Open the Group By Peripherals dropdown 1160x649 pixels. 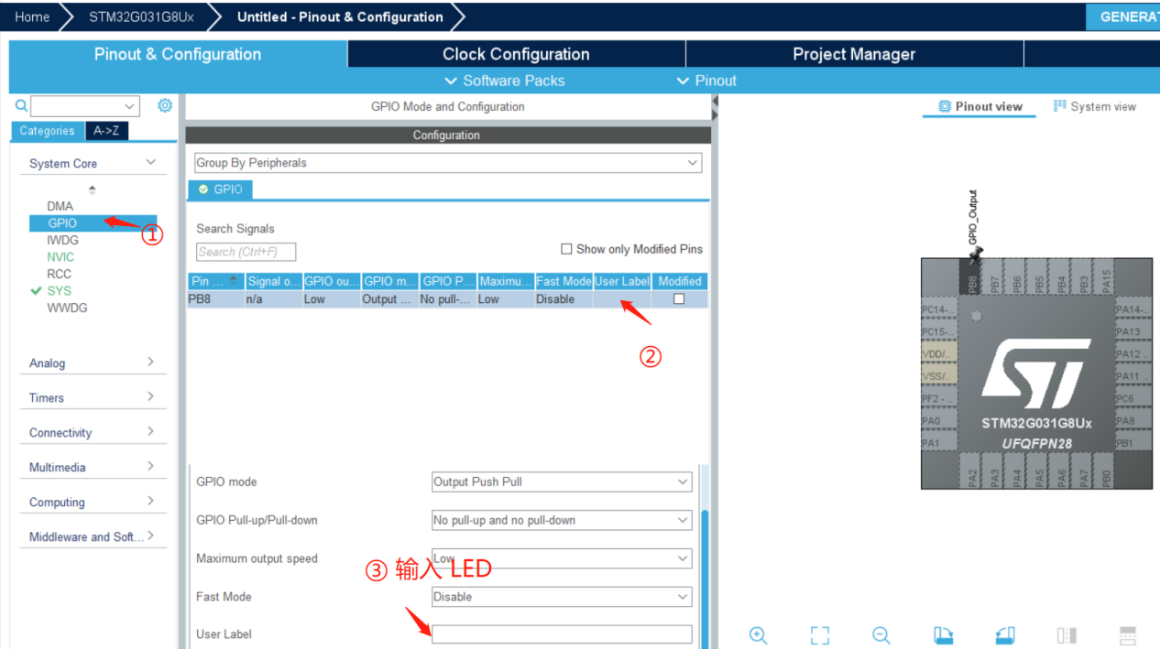[447, 163]
